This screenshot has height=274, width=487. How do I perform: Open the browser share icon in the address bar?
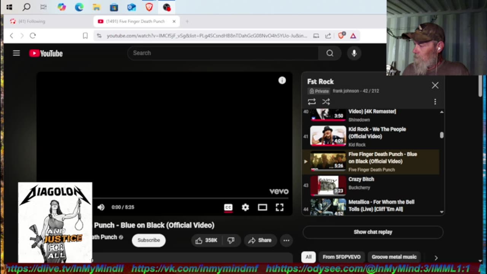(x=328, y=36)
